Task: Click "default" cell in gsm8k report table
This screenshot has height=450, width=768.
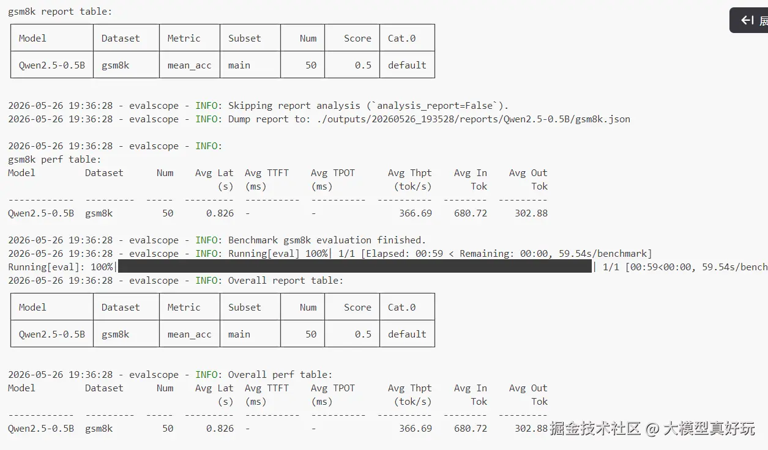Action: point(407,65)
